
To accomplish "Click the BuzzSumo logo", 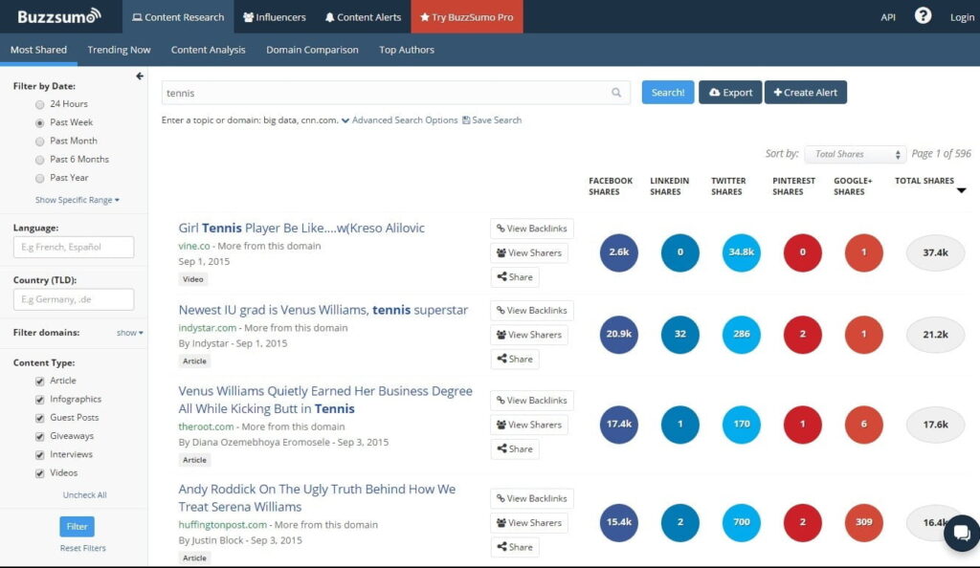I will pyautogui.click(x=58, y=16).
